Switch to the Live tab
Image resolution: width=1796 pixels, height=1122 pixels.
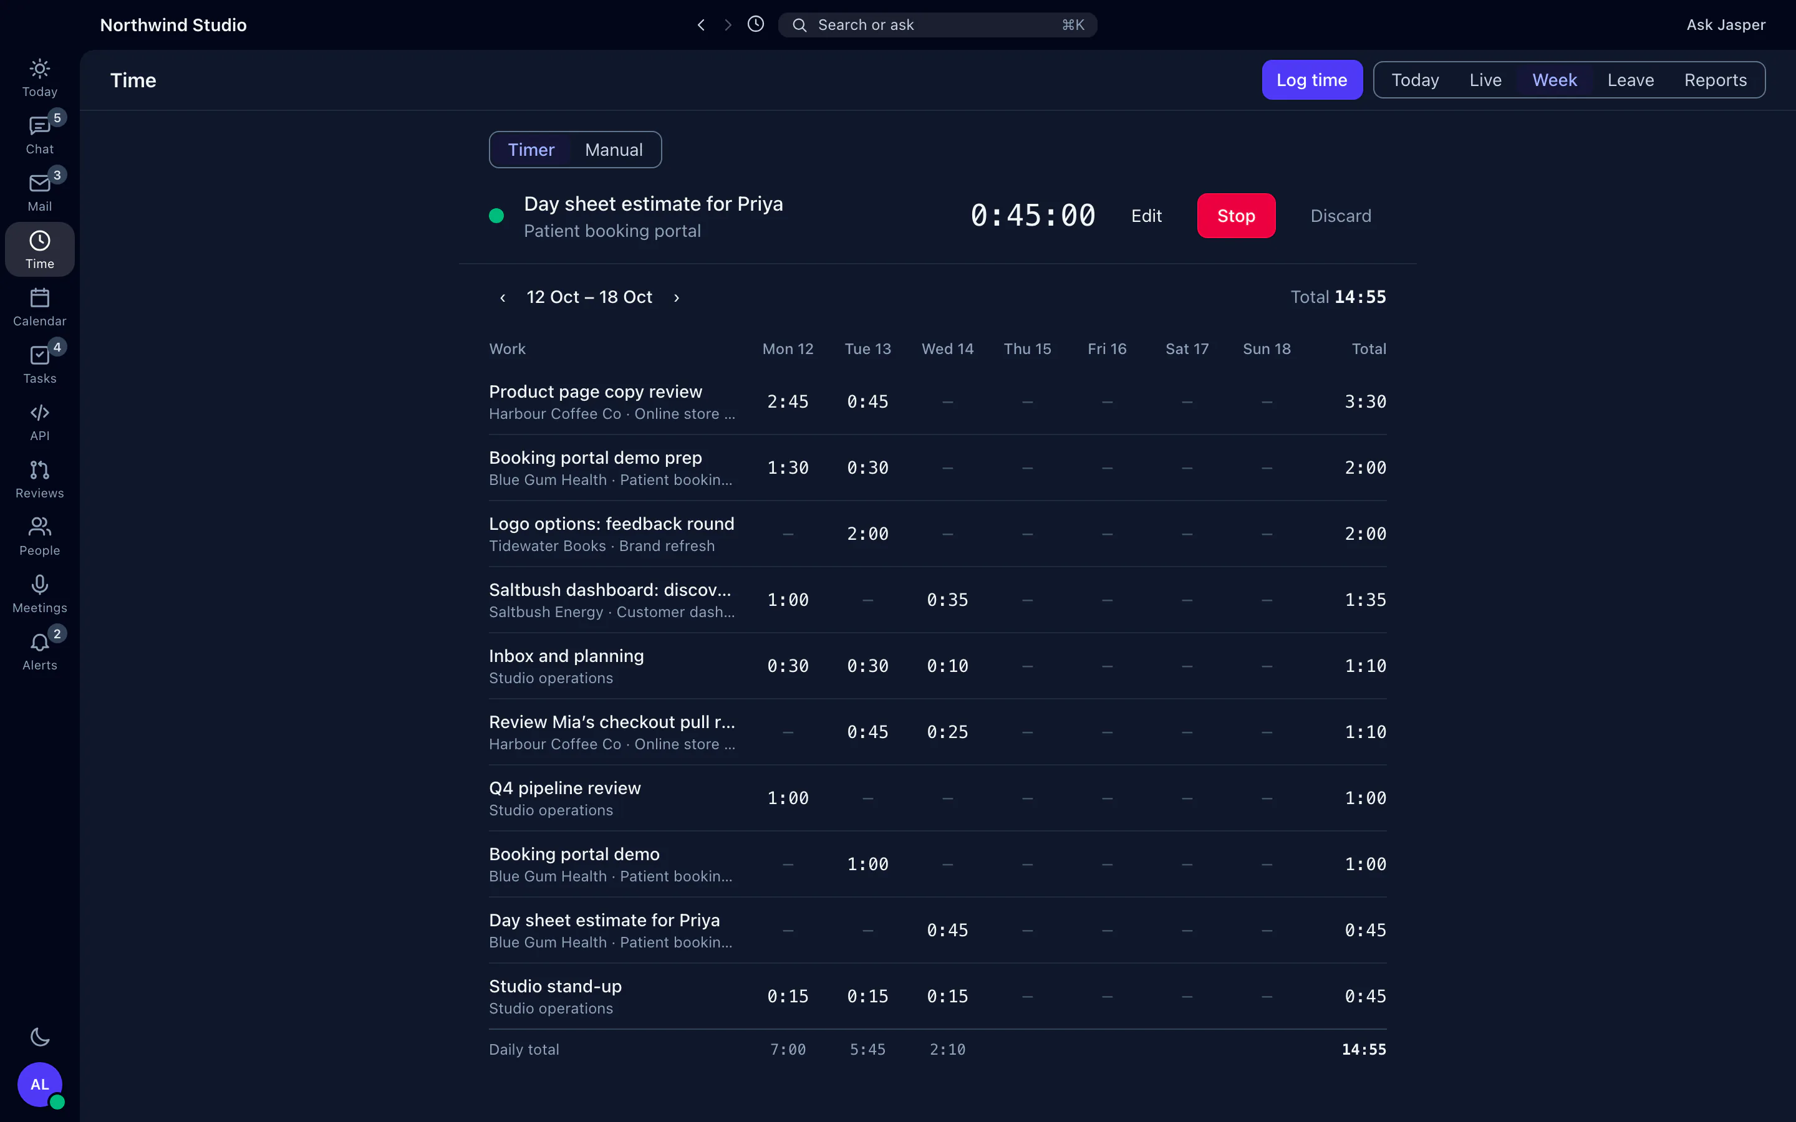(1485, 80)
